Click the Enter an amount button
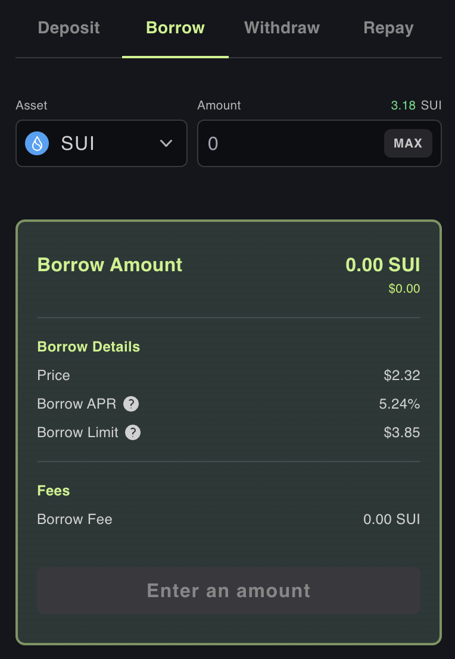Image resolution: width=455 pixels, height=659 pixels. pos(228,591)
